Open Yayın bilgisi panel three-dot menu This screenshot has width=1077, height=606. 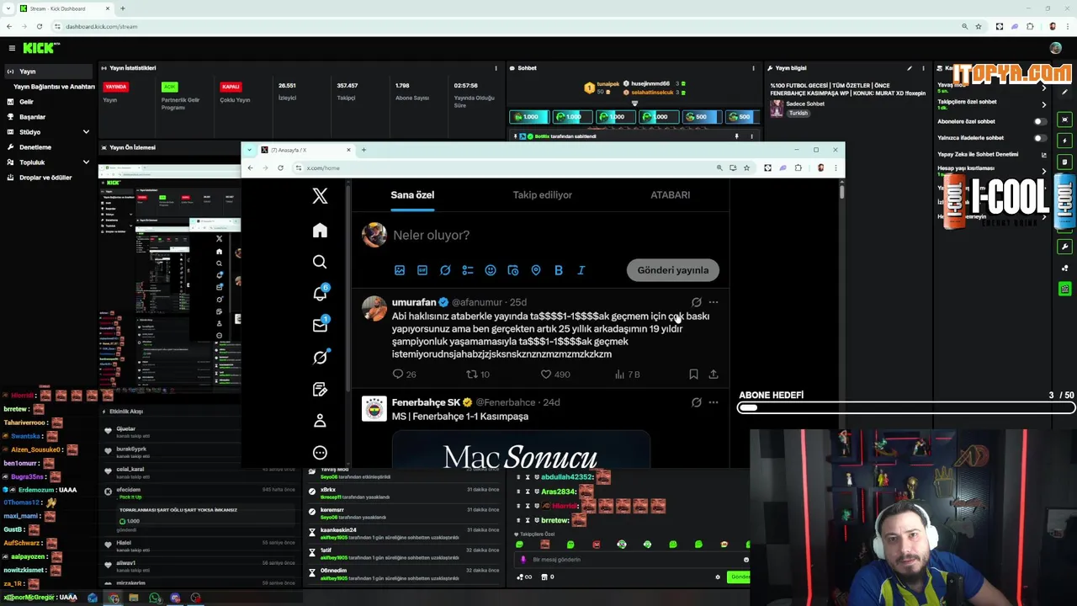point(925,68)
